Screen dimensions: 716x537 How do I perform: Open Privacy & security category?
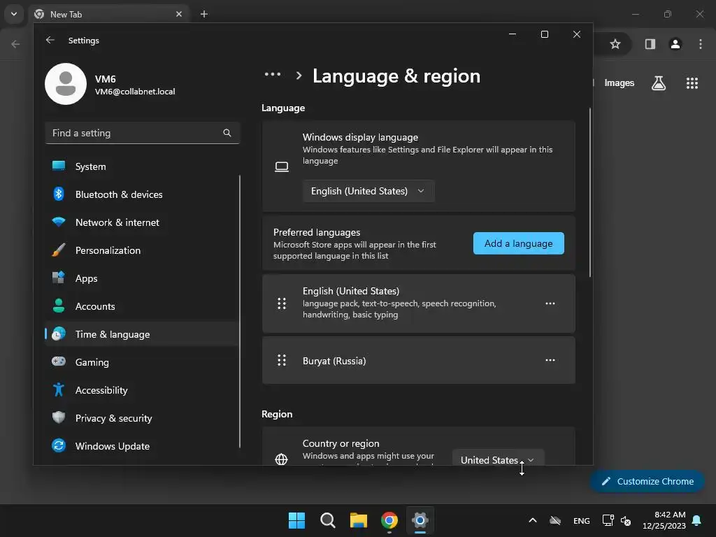(142, 418)
